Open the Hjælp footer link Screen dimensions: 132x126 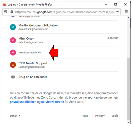point(85,116)
